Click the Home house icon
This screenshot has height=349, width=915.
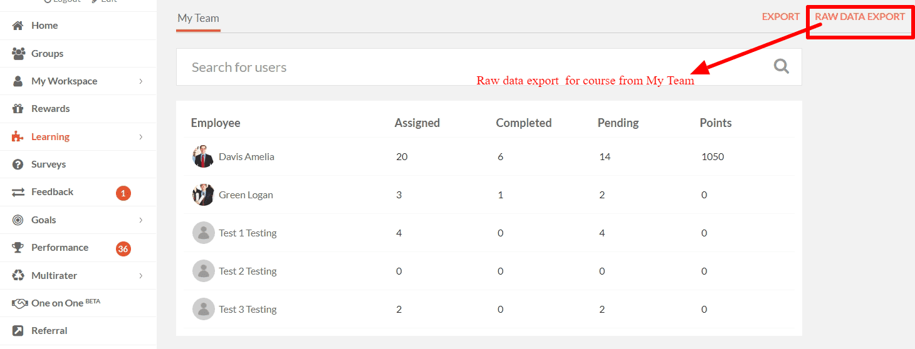point(18,26)
